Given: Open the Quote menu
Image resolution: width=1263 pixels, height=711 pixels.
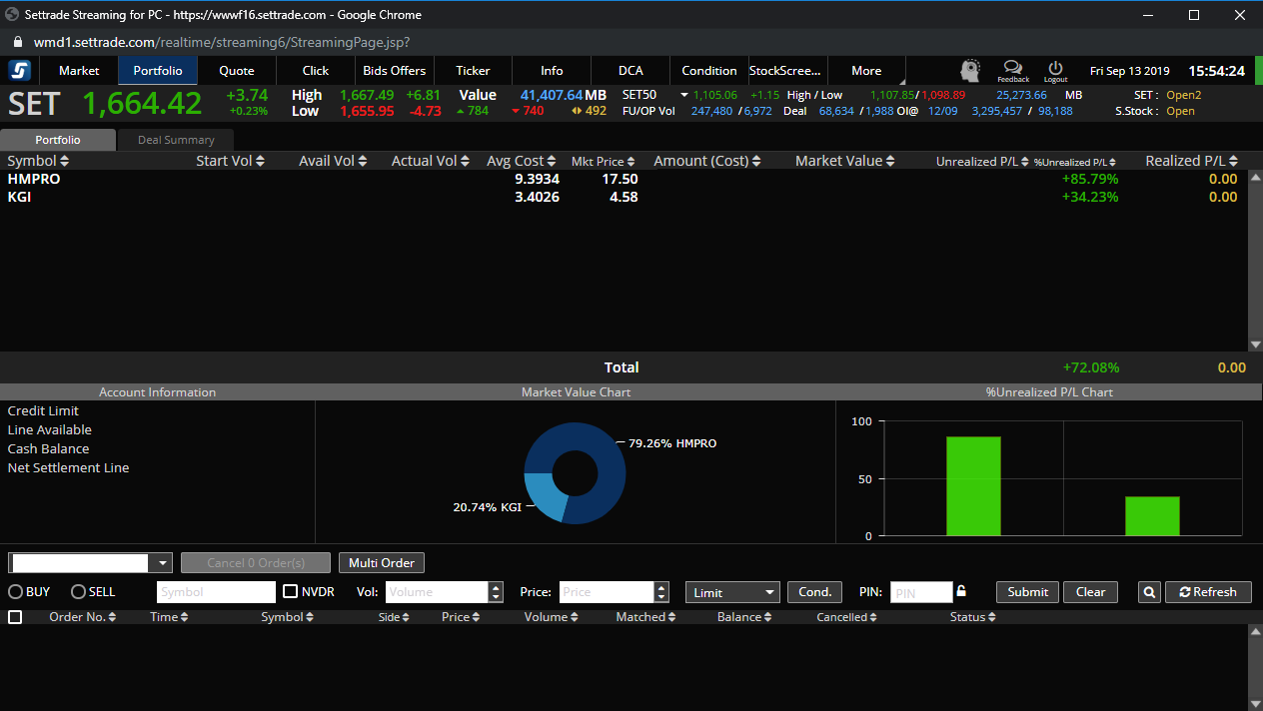Looking at the screenshot, I should pyautogui.click(x=237, y=71).
